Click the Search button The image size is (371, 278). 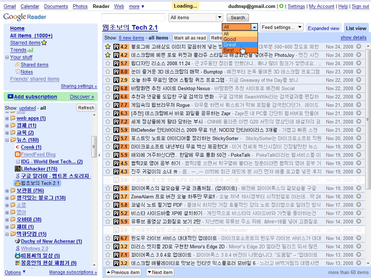coord(238,17)
